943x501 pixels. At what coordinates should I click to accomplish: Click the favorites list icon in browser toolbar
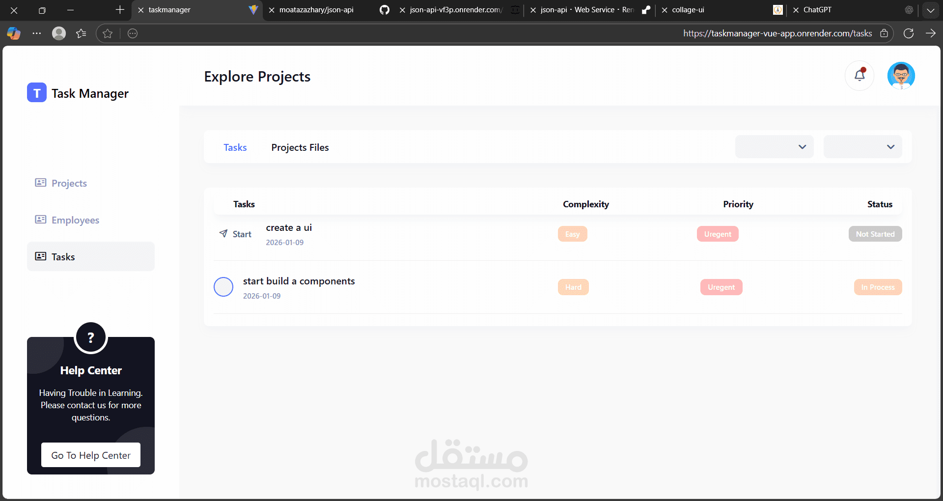[x=82, y=33]
